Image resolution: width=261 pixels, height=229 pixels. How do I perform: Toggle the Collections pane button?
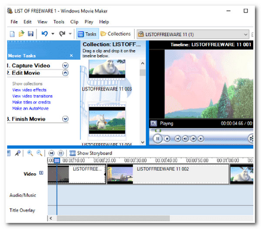116,34
